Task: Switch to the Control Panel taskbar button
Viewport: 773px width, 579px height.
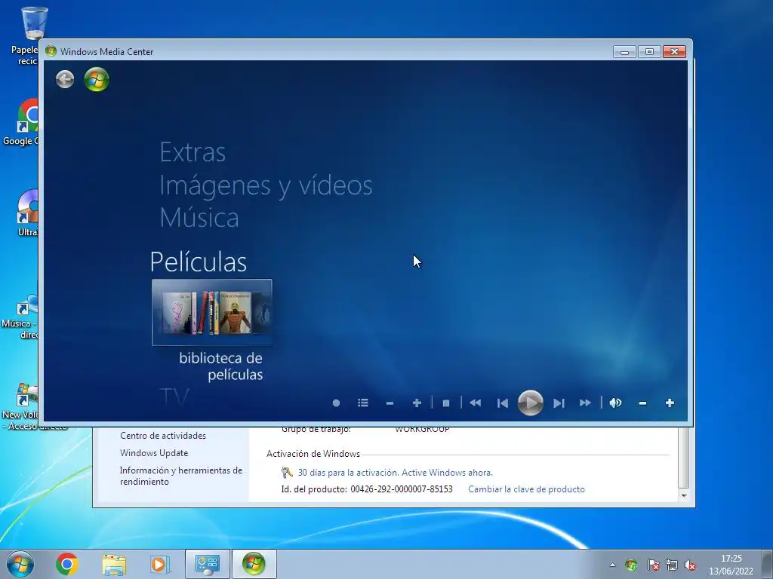Action: coord(208,564)
